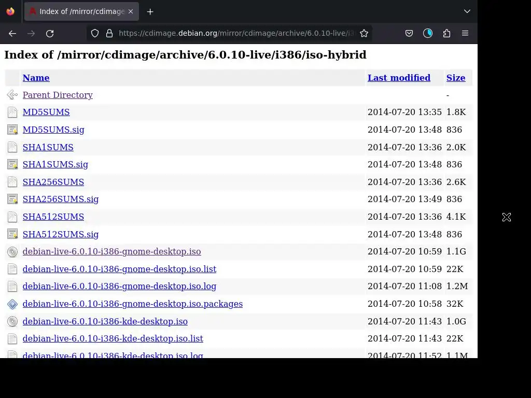Open gnome-desktop.iso.list link
The height and width of the screenshot is (398, 531).
119,269
